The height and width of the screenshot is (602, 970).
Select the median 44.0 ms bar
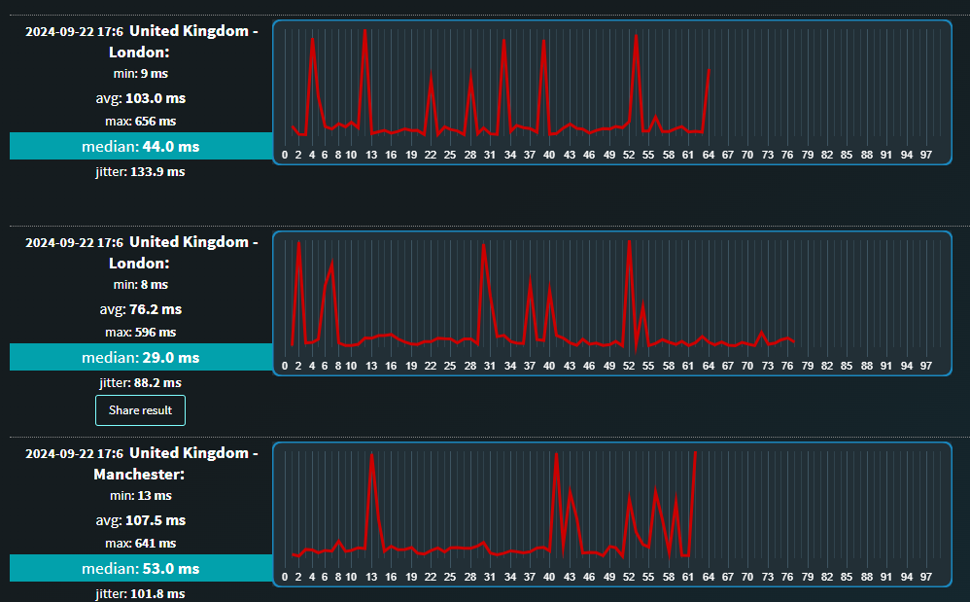(141, 146)
